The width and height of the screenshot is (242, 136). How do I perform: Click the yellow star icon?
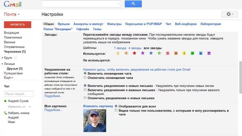(118, 53)
